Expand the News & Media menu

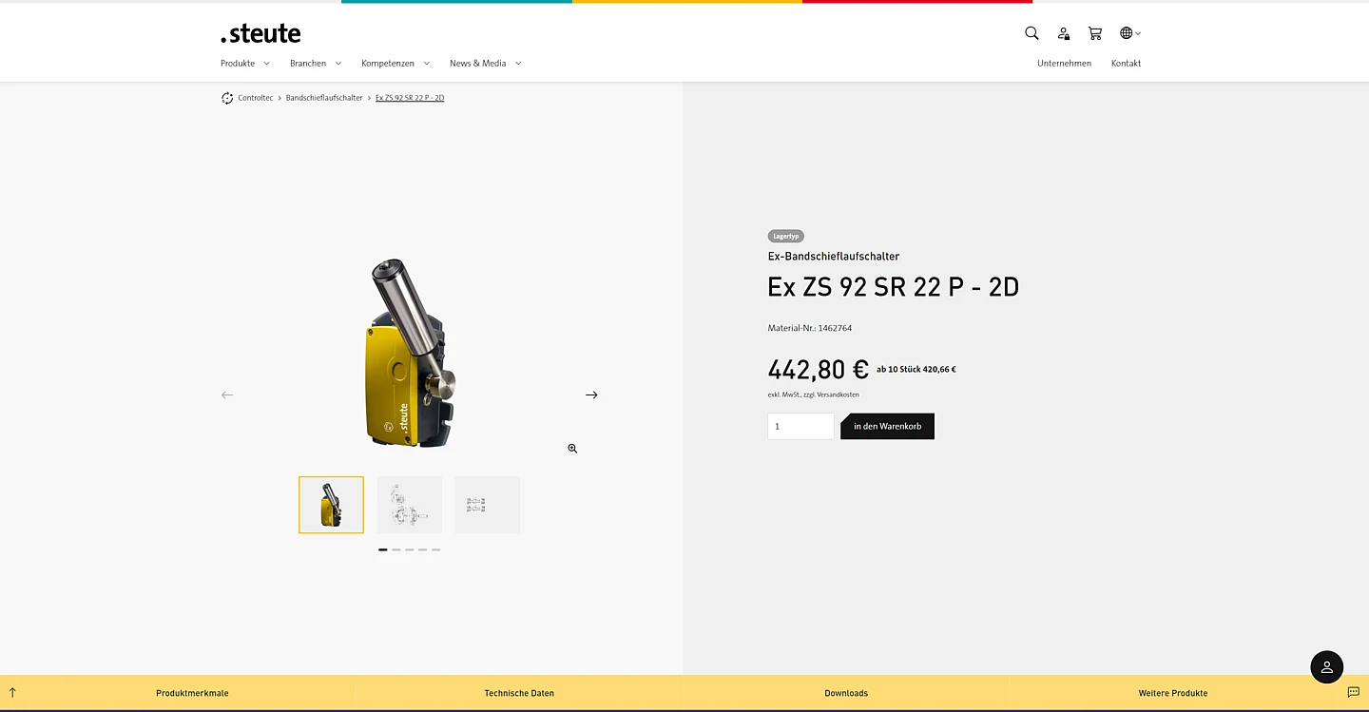485,64
